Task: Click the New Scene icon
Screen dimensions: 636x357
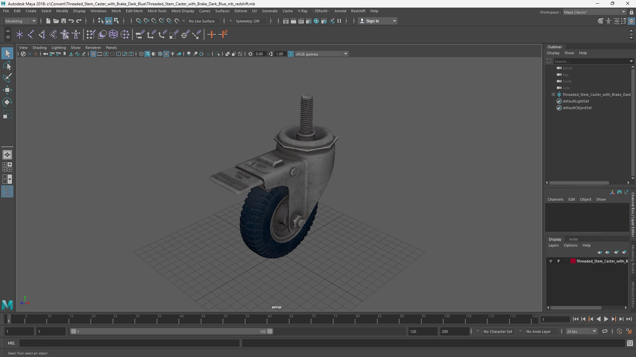Action: 48,21
